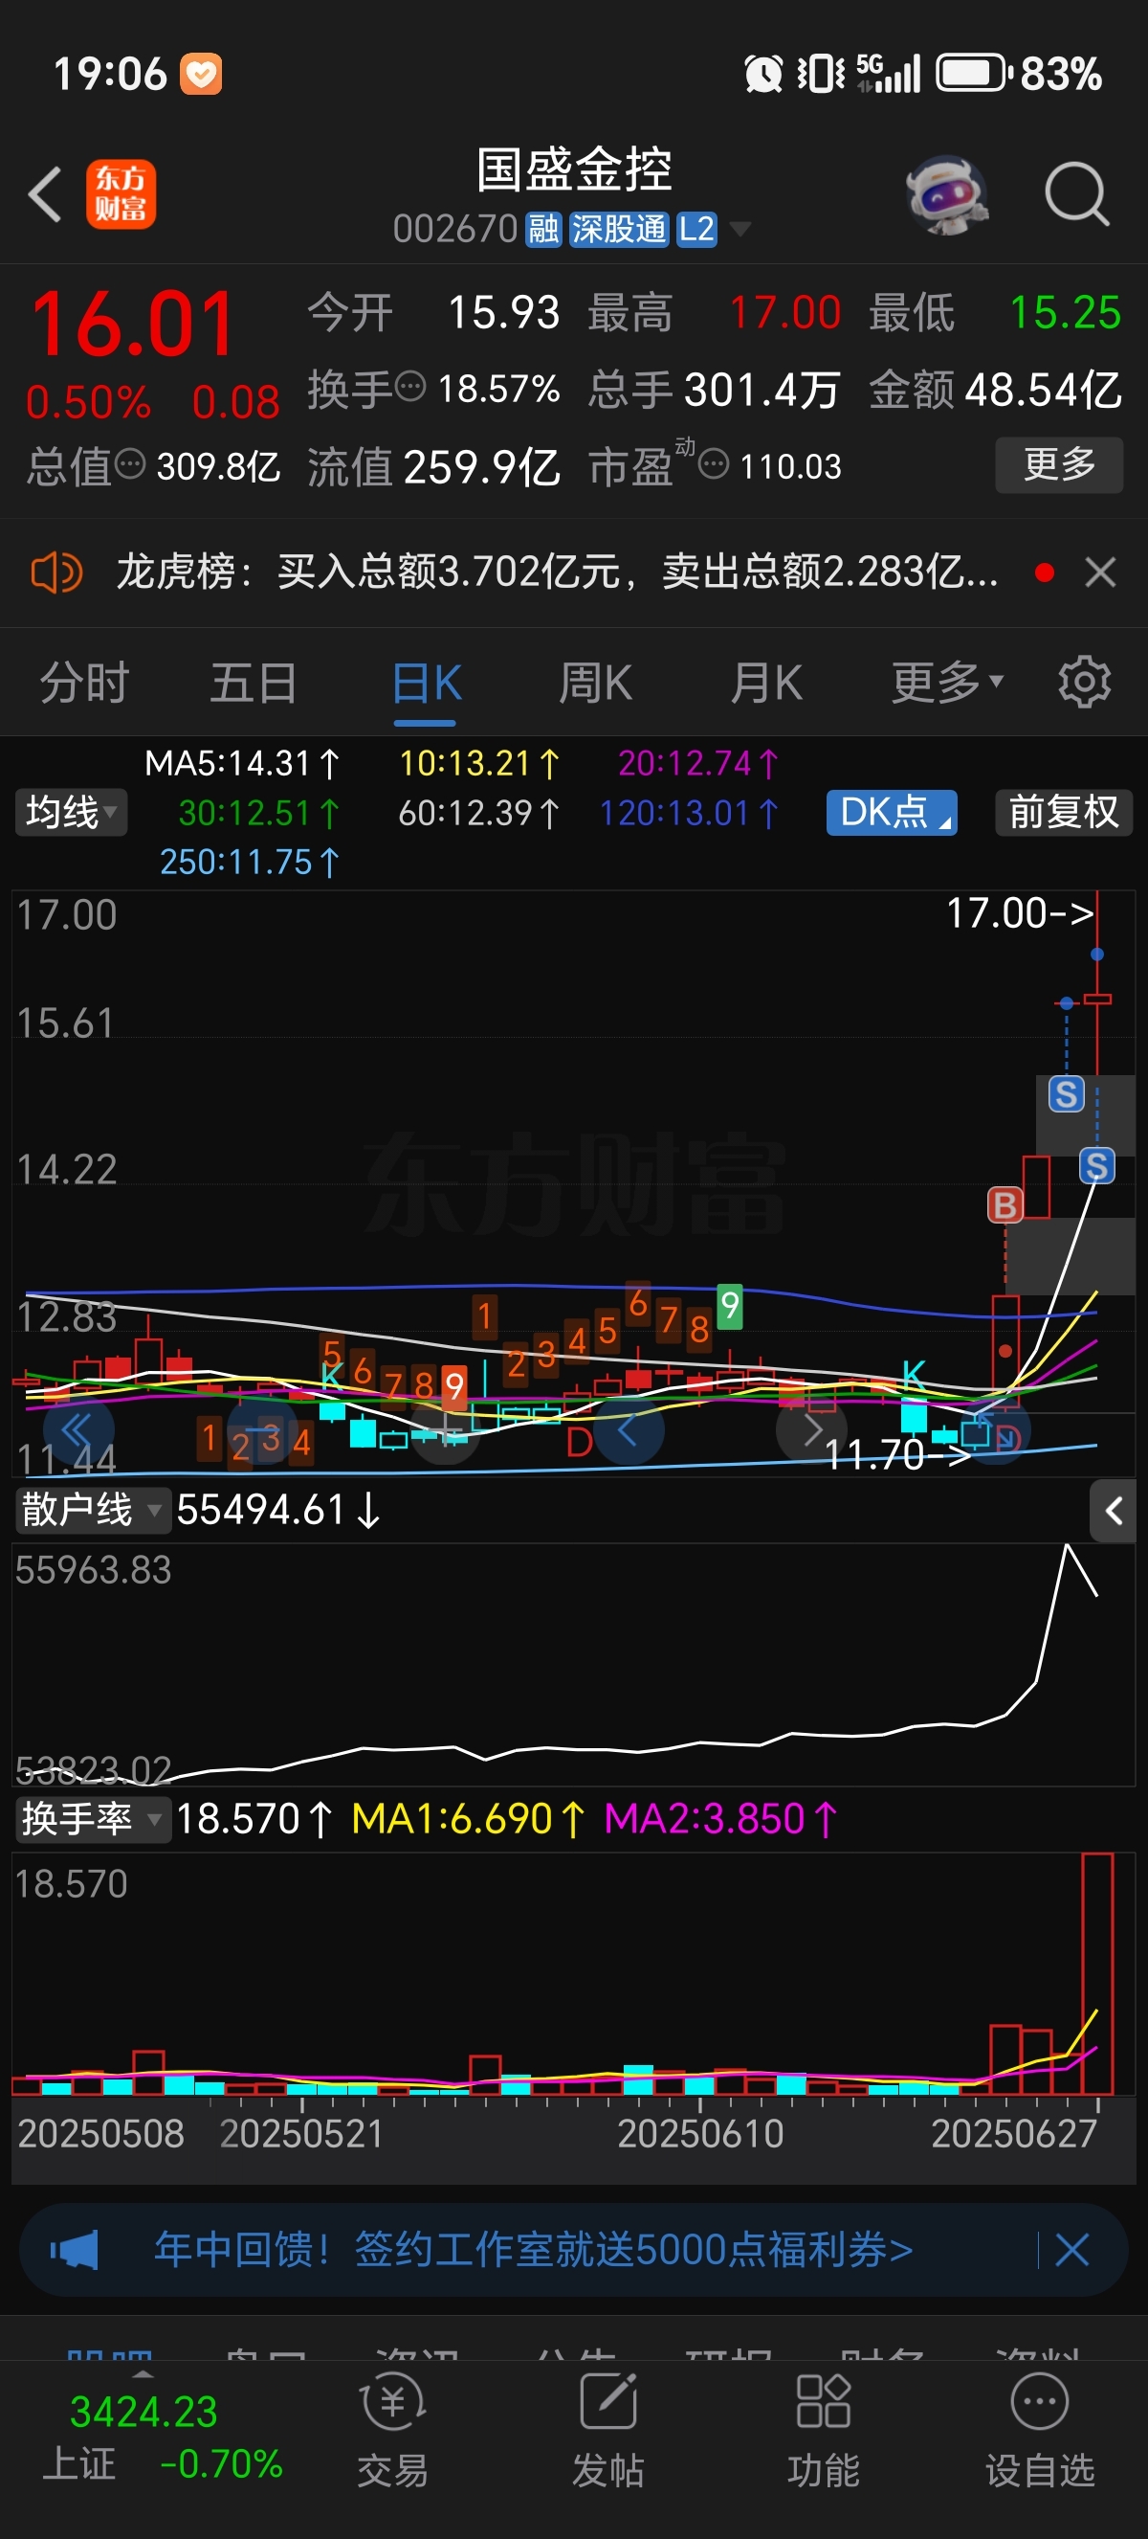
Task: Open the 均线 indicator dropdown
Action: pos(71,813)
